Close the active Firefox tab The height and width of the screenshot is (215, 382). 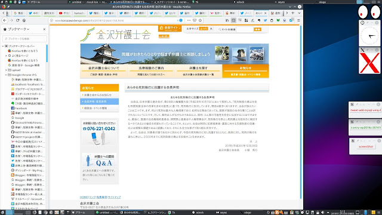click(x=265, y=13)
